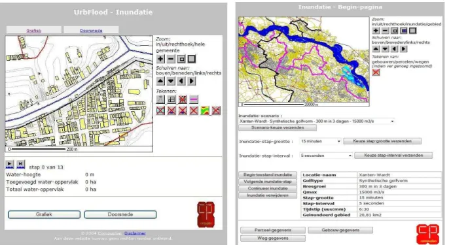The height and width of the screenshot is (245, 451).
Task: Pan the Inundatie map upward
Action: coord(376,49)
